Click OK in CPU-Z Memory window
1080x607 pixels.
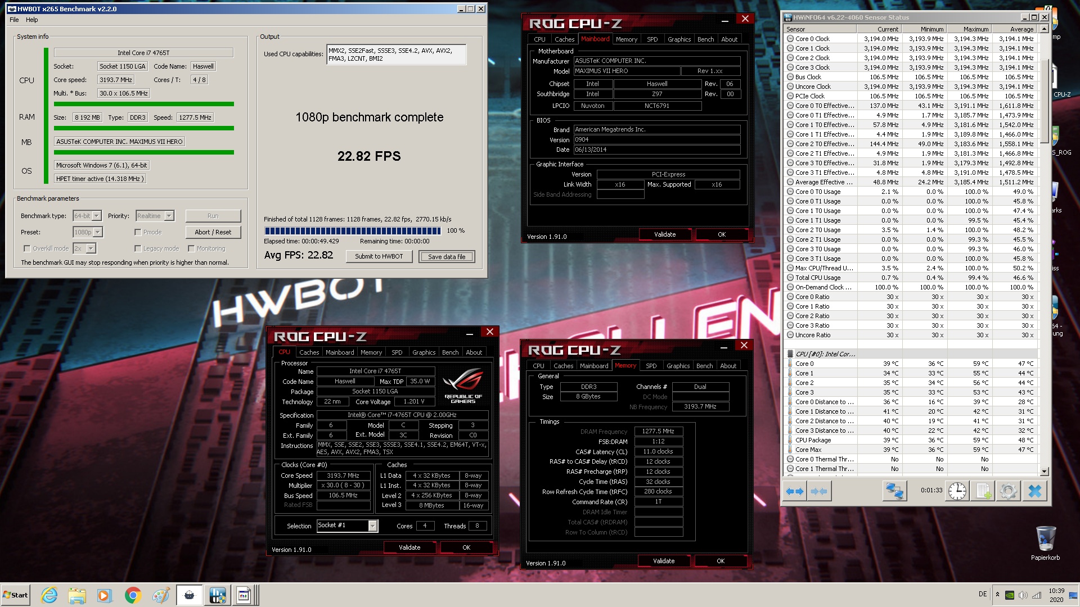pyautogui.click(x=721, y=561)
